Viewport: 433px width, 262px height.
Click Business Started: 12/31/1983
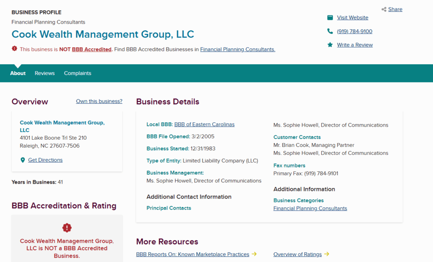click(181, 149)
